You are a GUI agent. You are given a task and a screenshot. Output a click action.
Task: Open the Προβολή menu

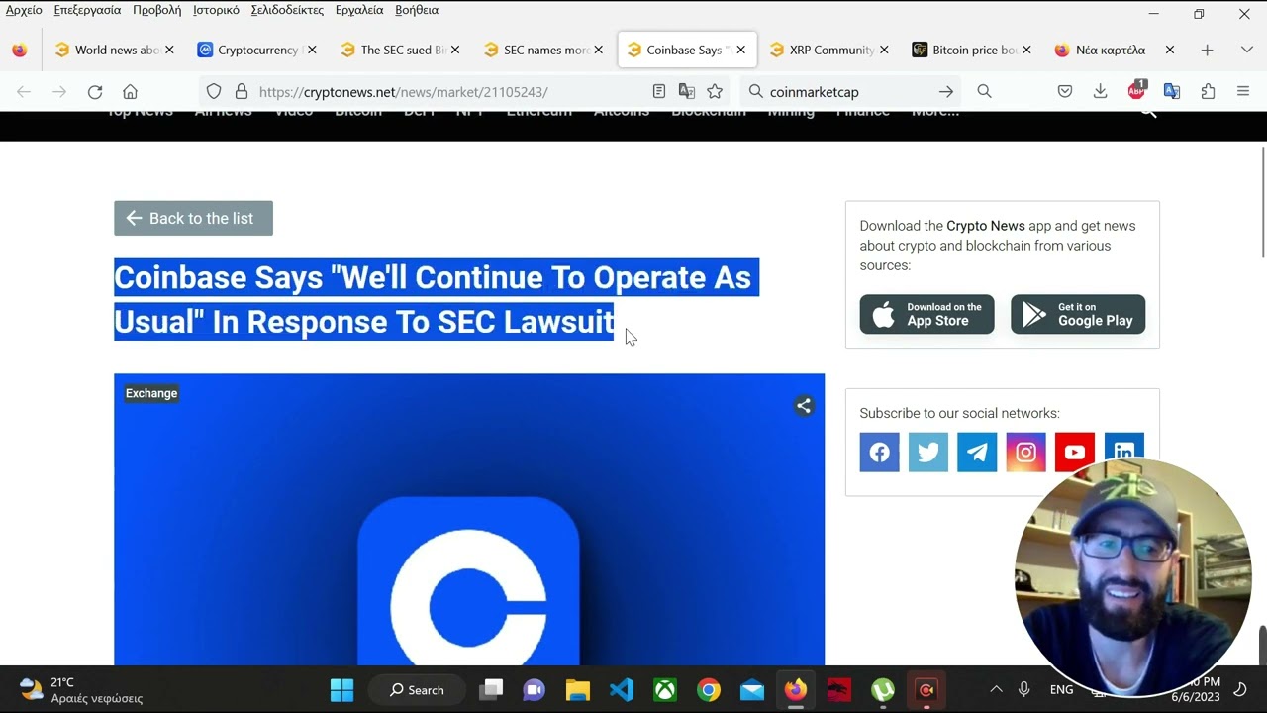[156, 10]
